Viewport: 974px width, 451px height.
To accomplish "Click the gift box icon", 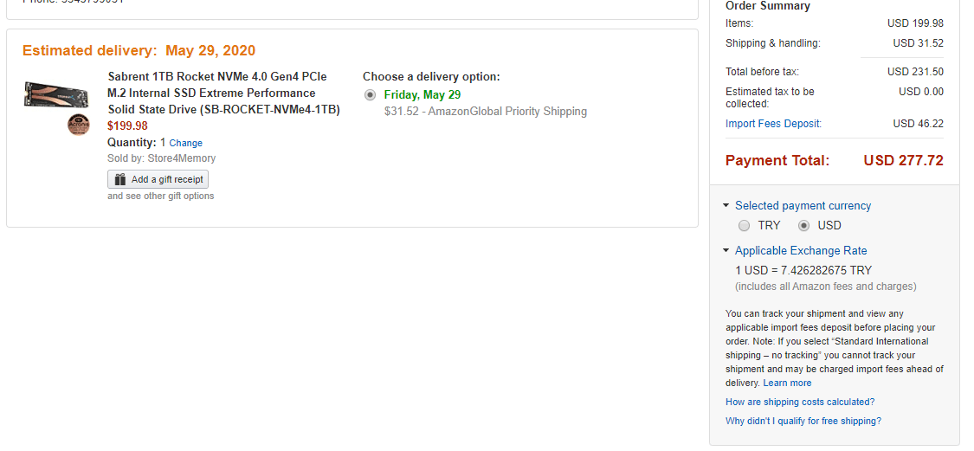I will coord(120,179).
